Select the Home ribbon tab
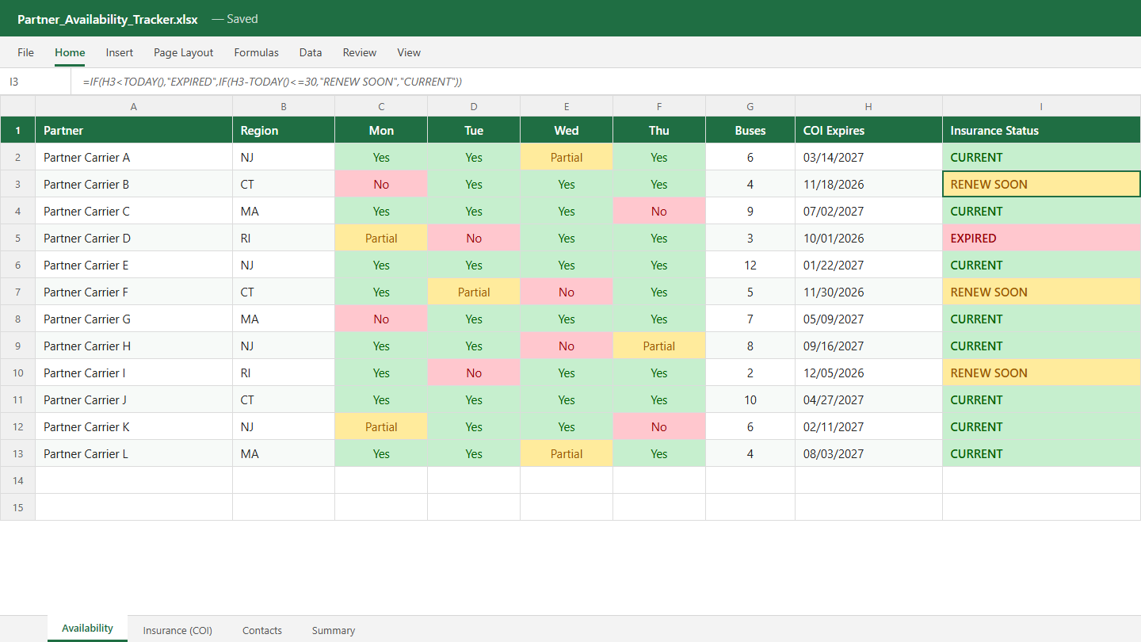The width and height of the screenshot is (1141, 642). (x=70, y=52)
